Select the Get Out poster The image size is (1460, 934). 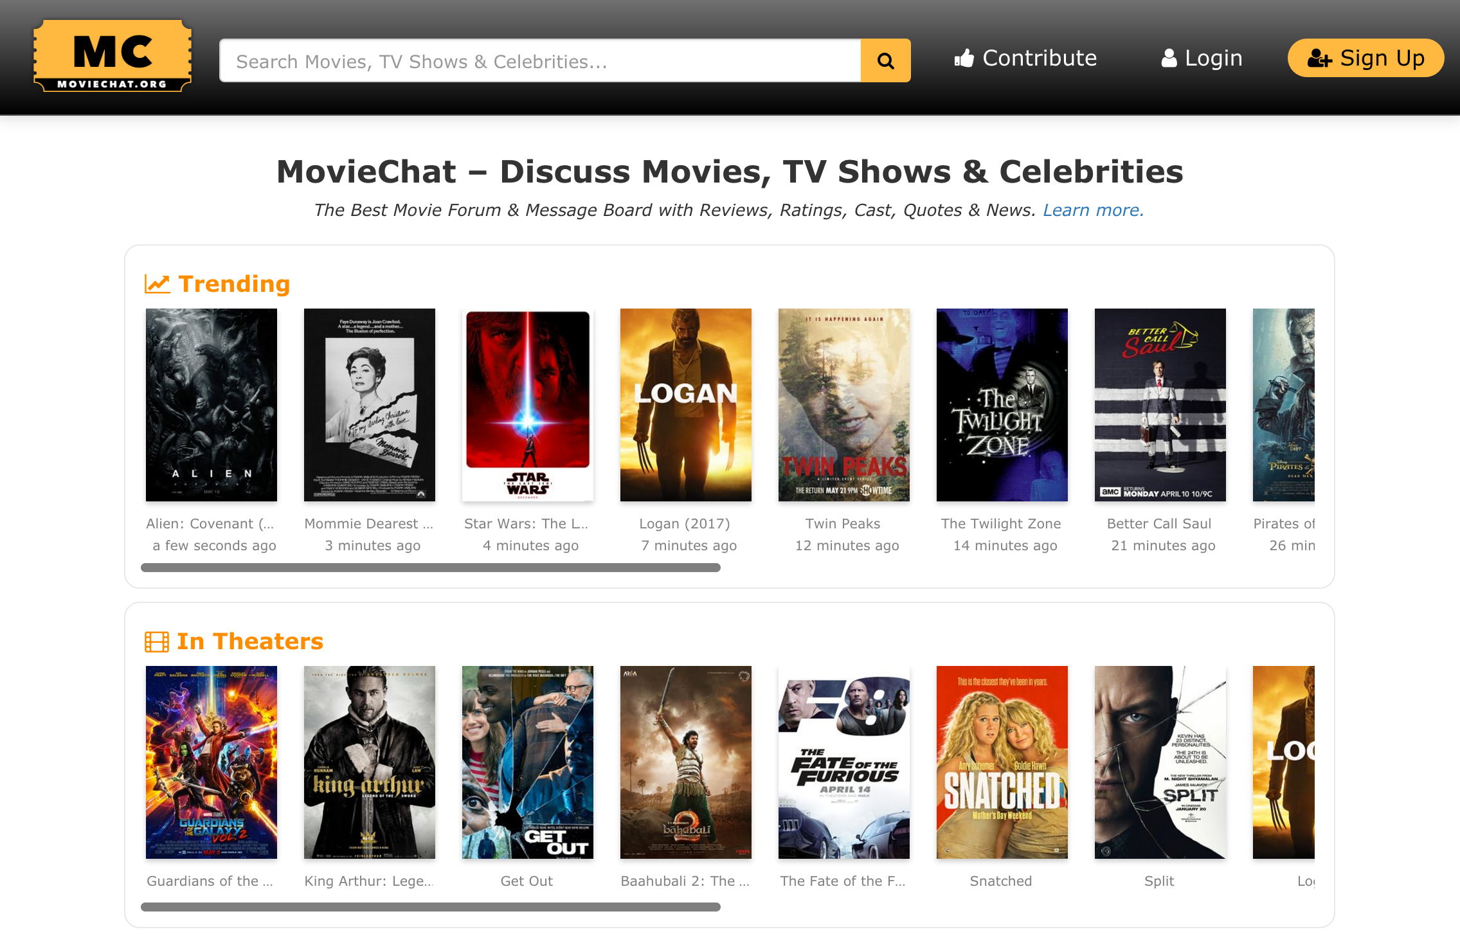(x=528, y=762)
